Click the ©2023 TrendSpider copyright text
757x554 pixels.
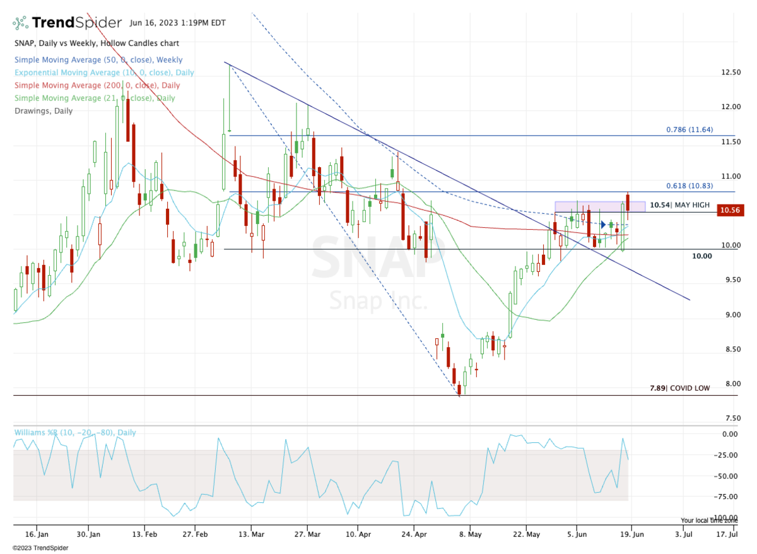click(40, 548)
